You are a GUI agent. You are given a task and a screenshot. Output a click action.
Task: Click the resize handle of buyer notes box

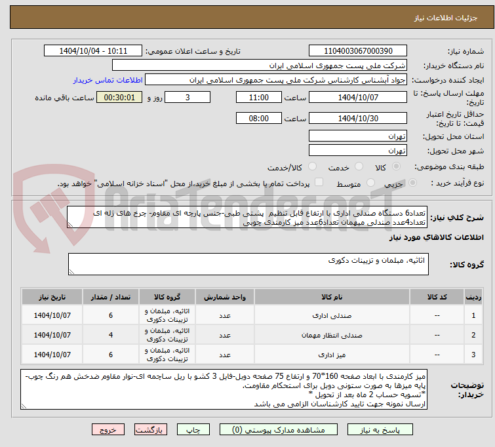click(x=24, y=406)
